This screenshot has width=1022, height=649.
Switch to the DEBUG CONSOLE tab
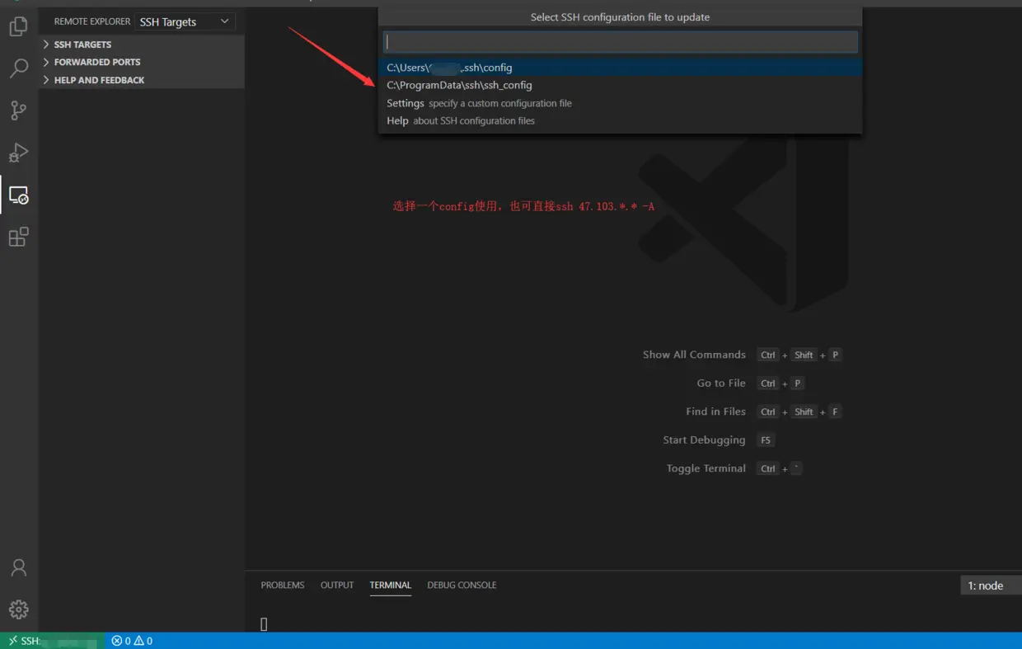(462, 586)
